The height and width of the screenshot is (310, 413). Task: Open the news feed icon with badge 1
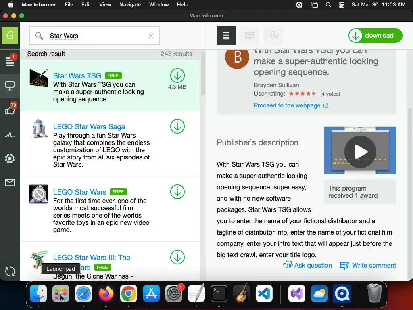(10, 61)
